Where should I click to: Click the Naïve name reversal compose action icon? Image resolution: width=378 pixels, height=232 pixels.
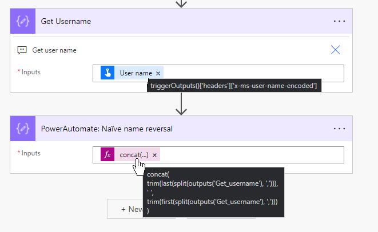click(23, 129)
